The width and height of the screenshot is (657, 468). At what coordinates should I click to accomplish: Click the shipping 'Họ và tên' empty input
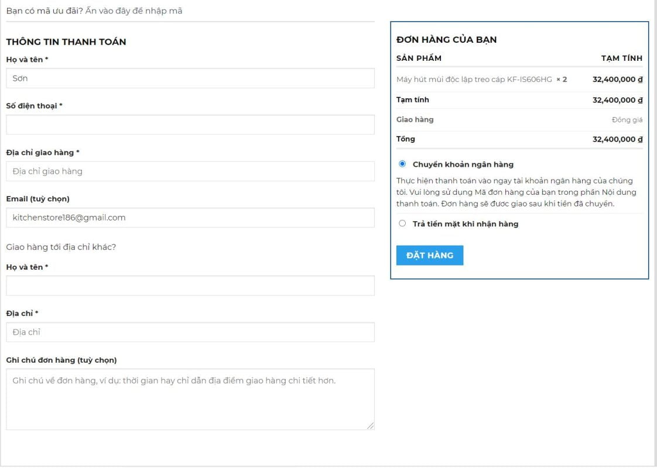coord(190,286)
